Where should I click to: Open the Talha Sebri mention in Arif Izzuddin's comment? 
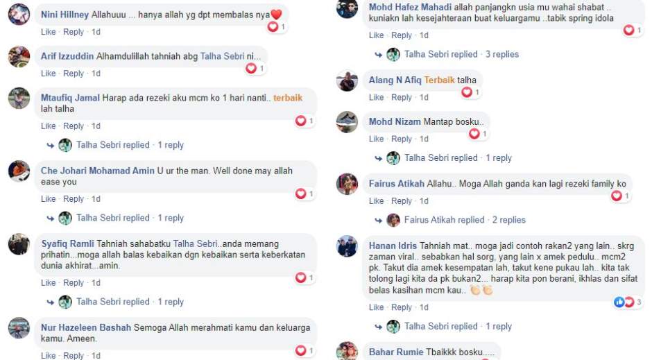tap(222, 56)
